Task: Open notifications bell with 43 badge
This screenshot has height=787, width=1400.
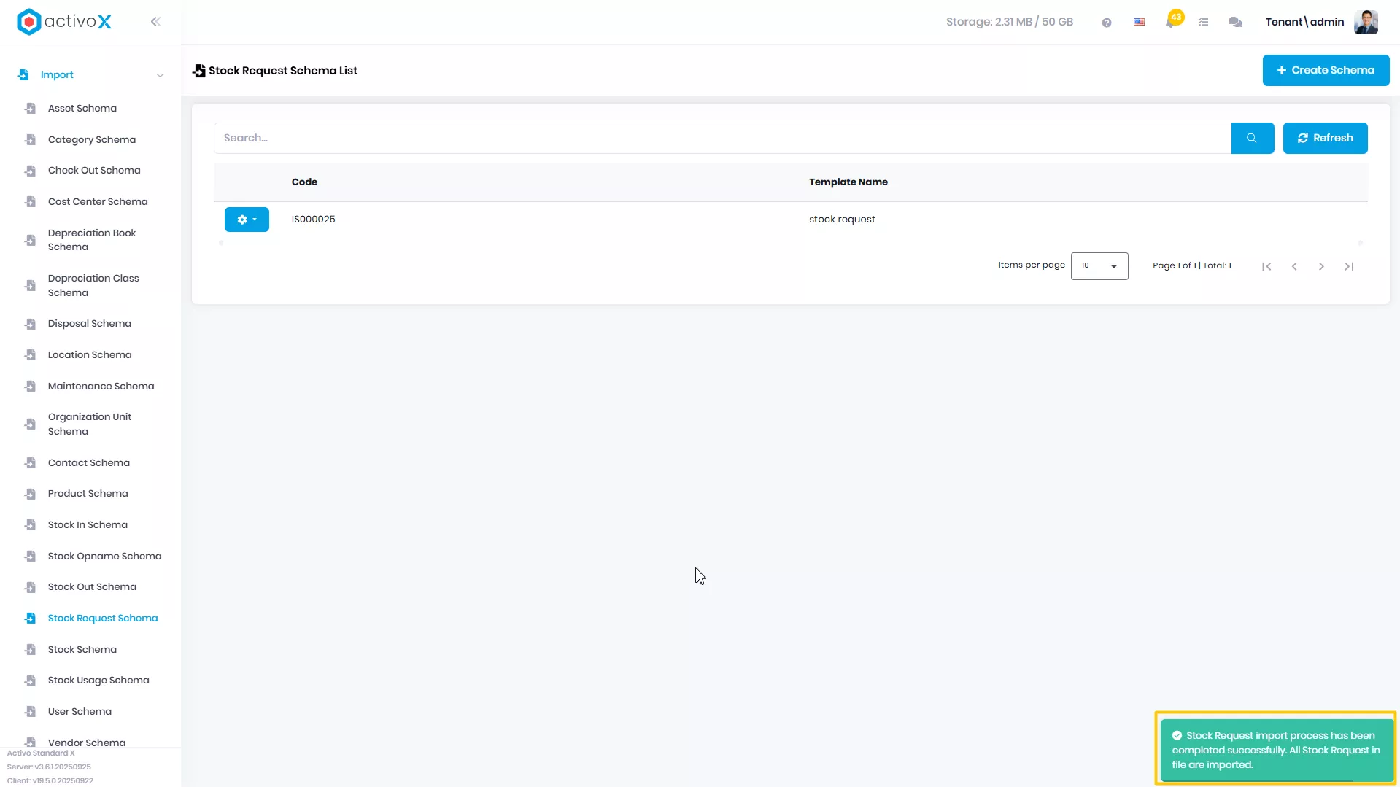Action: 1172,20
